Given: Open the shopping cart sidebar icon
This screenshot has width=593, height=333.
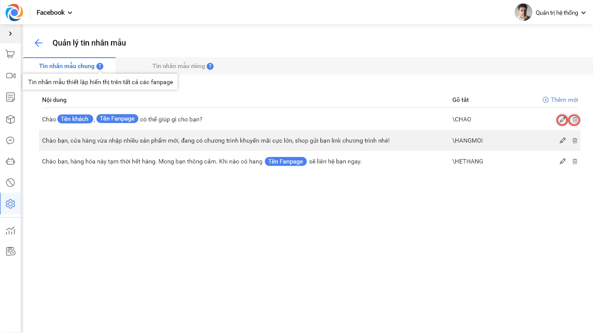Looking at the screenshot, I should 10,54.
